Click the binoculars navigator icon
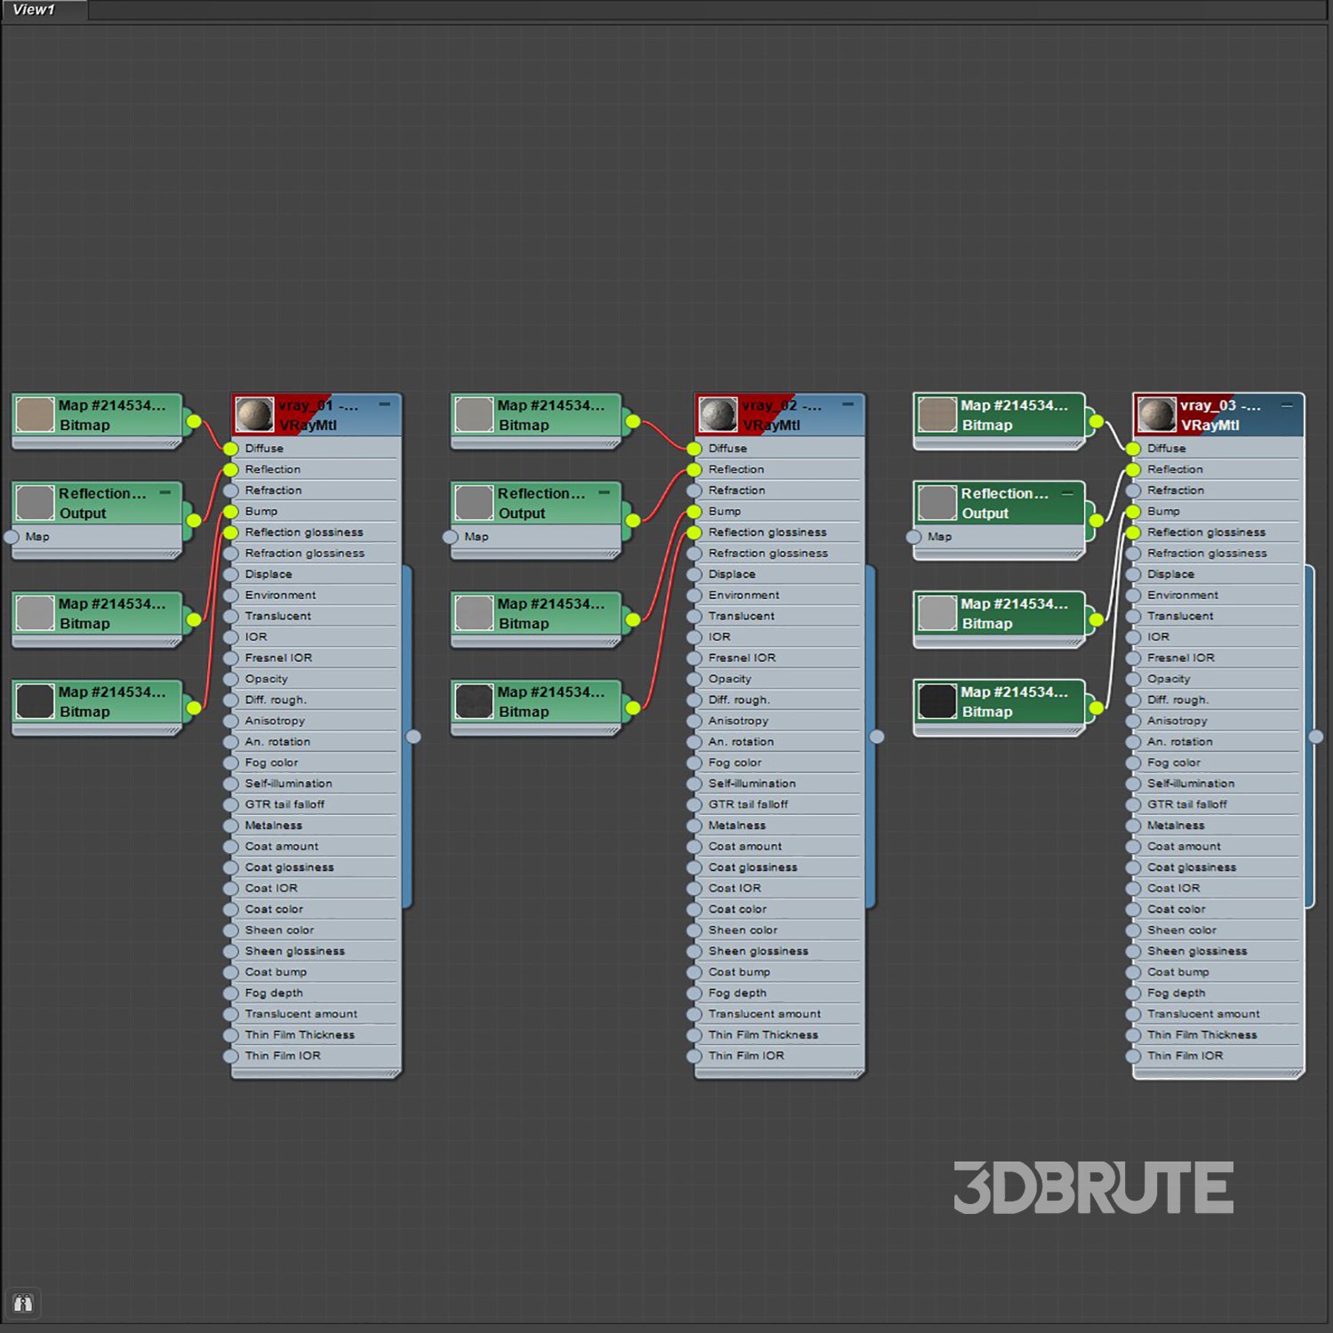Viewport: 1333px width, 1333px height. click(23, 1303)
